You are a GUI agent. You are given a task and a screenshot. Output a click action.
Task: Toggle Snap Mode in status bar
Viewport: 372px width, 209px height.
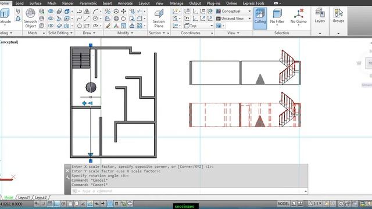coord(43,204)
